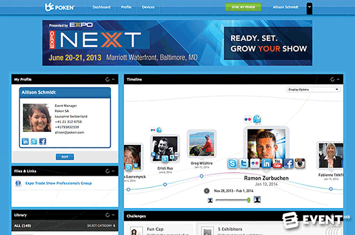
Task: Collapse the Files & Links panel
Action: 113,171
